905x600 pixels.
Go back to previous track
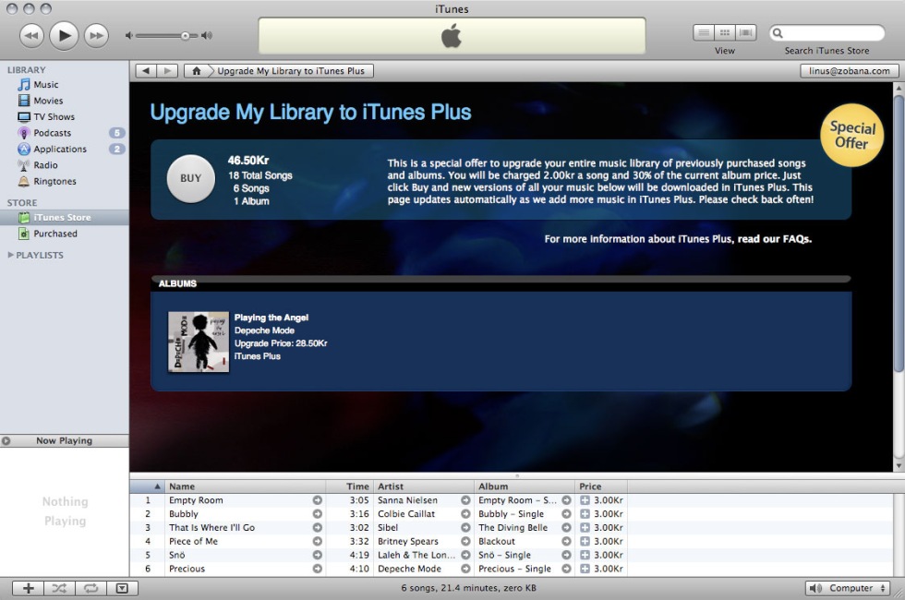pyautogui.click(x=31, y=36)
